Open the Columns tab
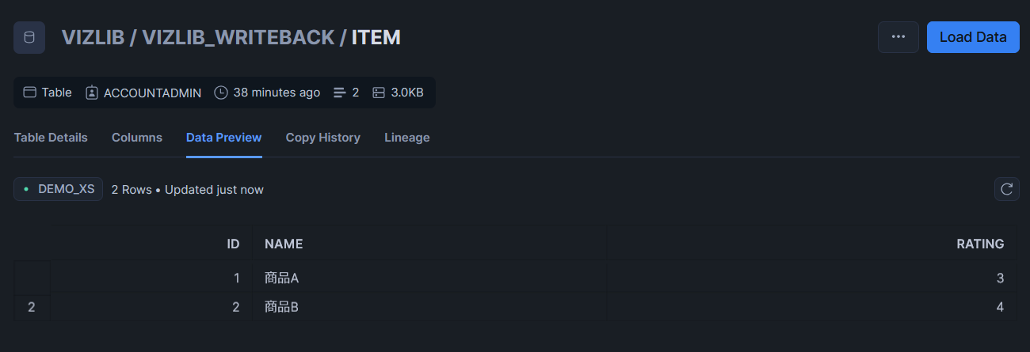The image size is (1030, 352). pyautogui.click(x=137, y=138)
